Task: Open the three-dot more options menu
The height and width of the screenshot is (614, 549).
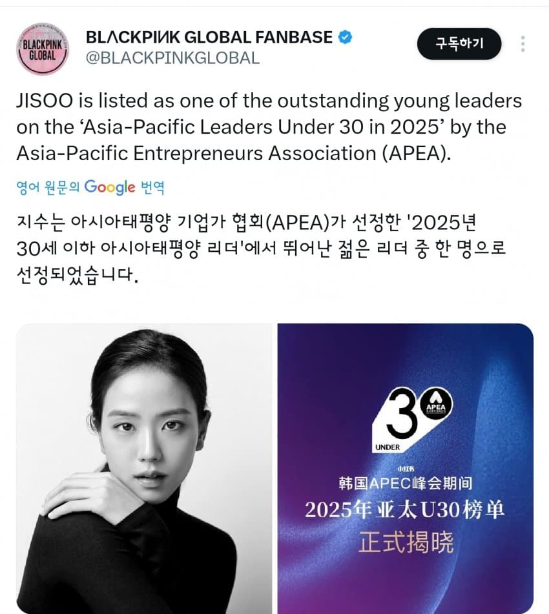Action: coord(523,44)
